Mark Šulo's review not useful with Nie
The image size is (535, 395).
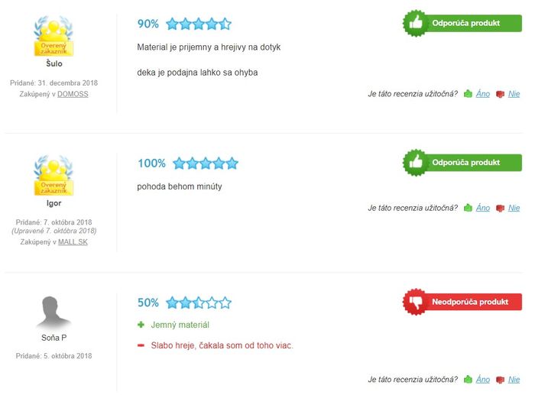click(x=514, y=94)
